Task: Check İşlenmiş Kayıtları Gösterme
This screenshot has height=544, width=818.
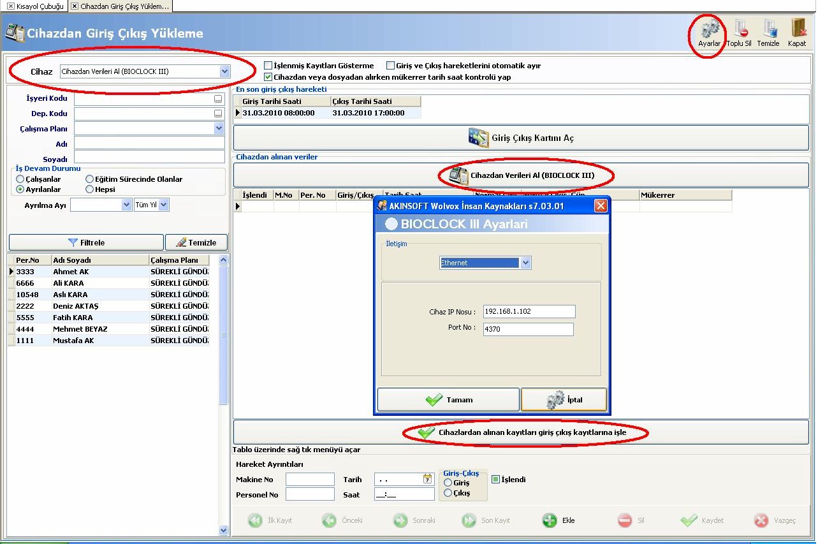Action: pos(268,66)
